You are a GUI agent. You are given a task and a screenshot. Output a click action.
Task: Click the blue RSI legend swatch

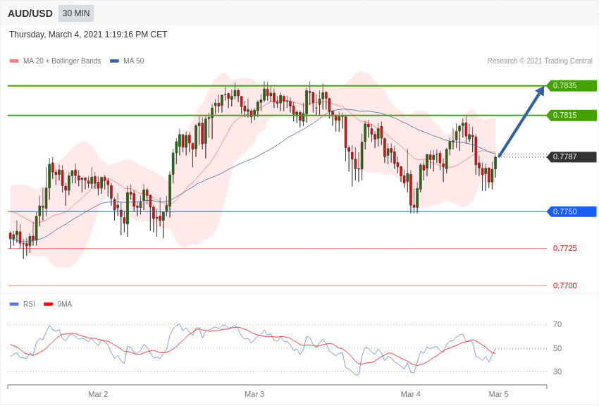(14, 304)
